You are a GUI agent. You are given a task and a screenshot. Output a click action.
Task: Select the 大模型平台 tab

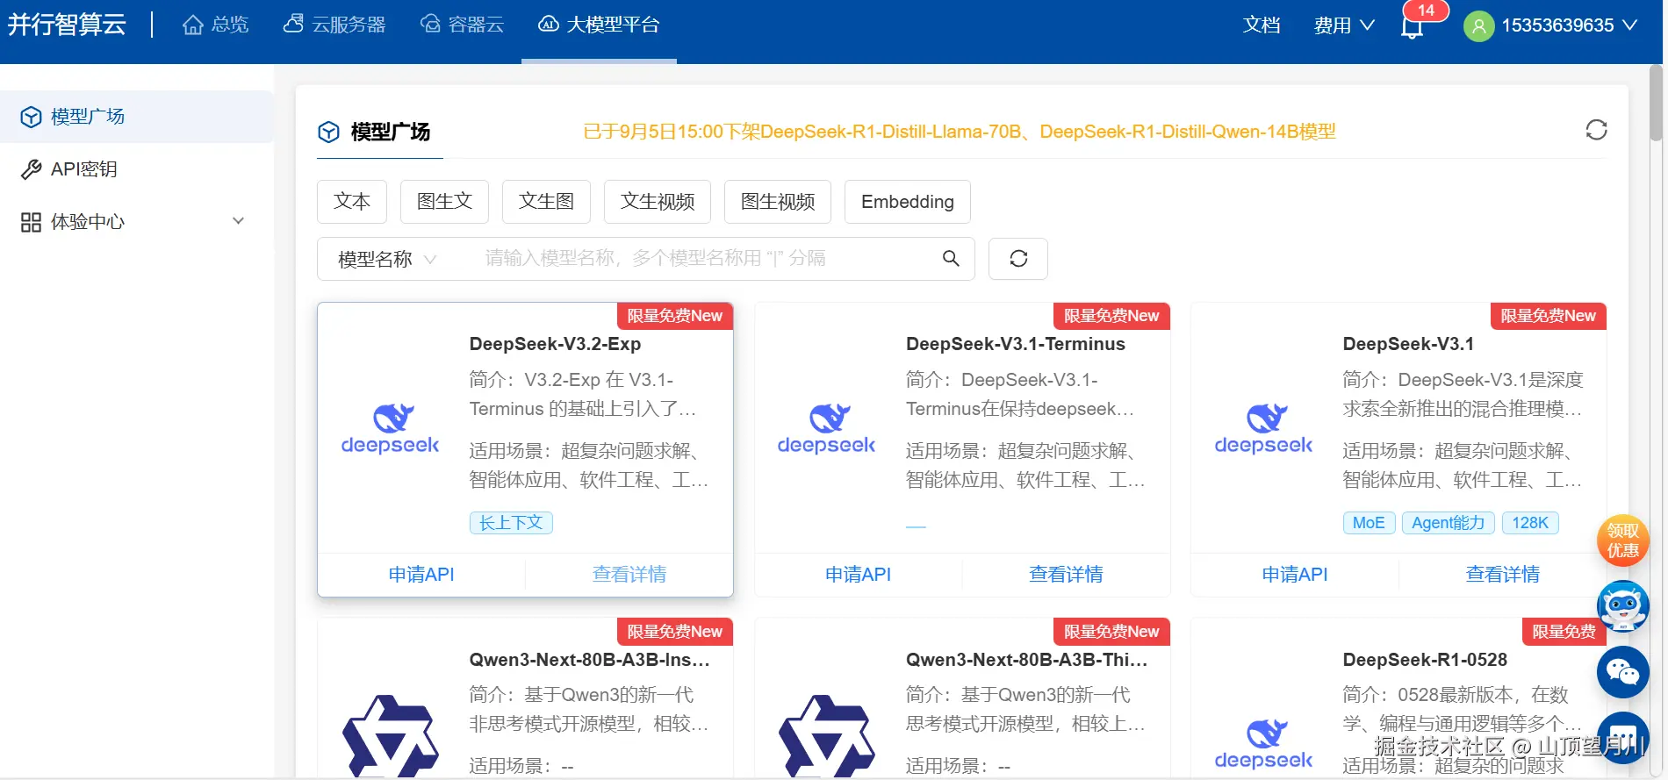tap(599, 25)
